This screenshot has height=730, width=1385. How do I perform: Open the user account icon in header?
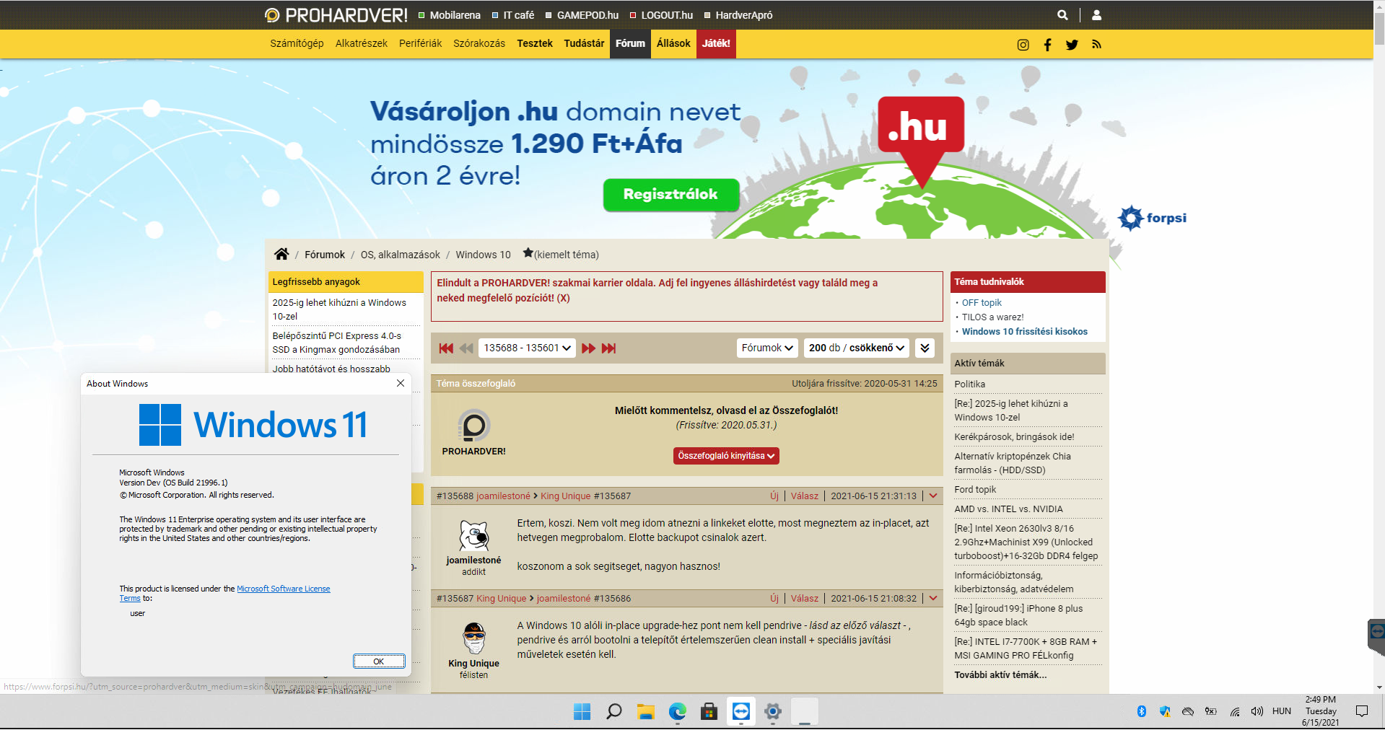click(1096, 14)
